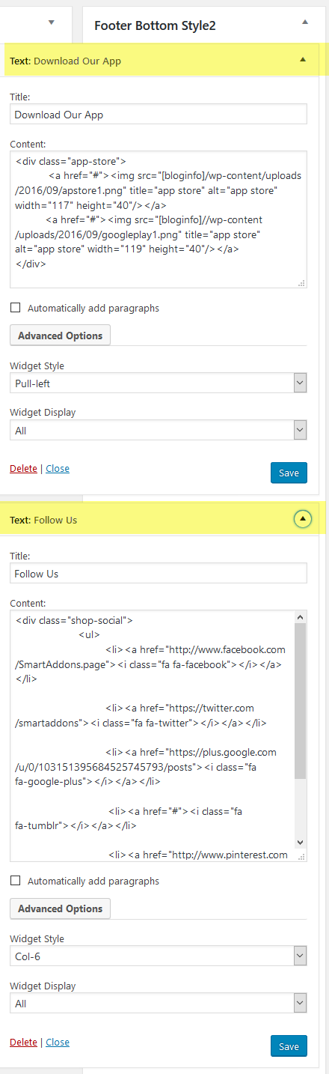
Task: Collapse the Follow Us widget arrow
Action: click(303, 518)
